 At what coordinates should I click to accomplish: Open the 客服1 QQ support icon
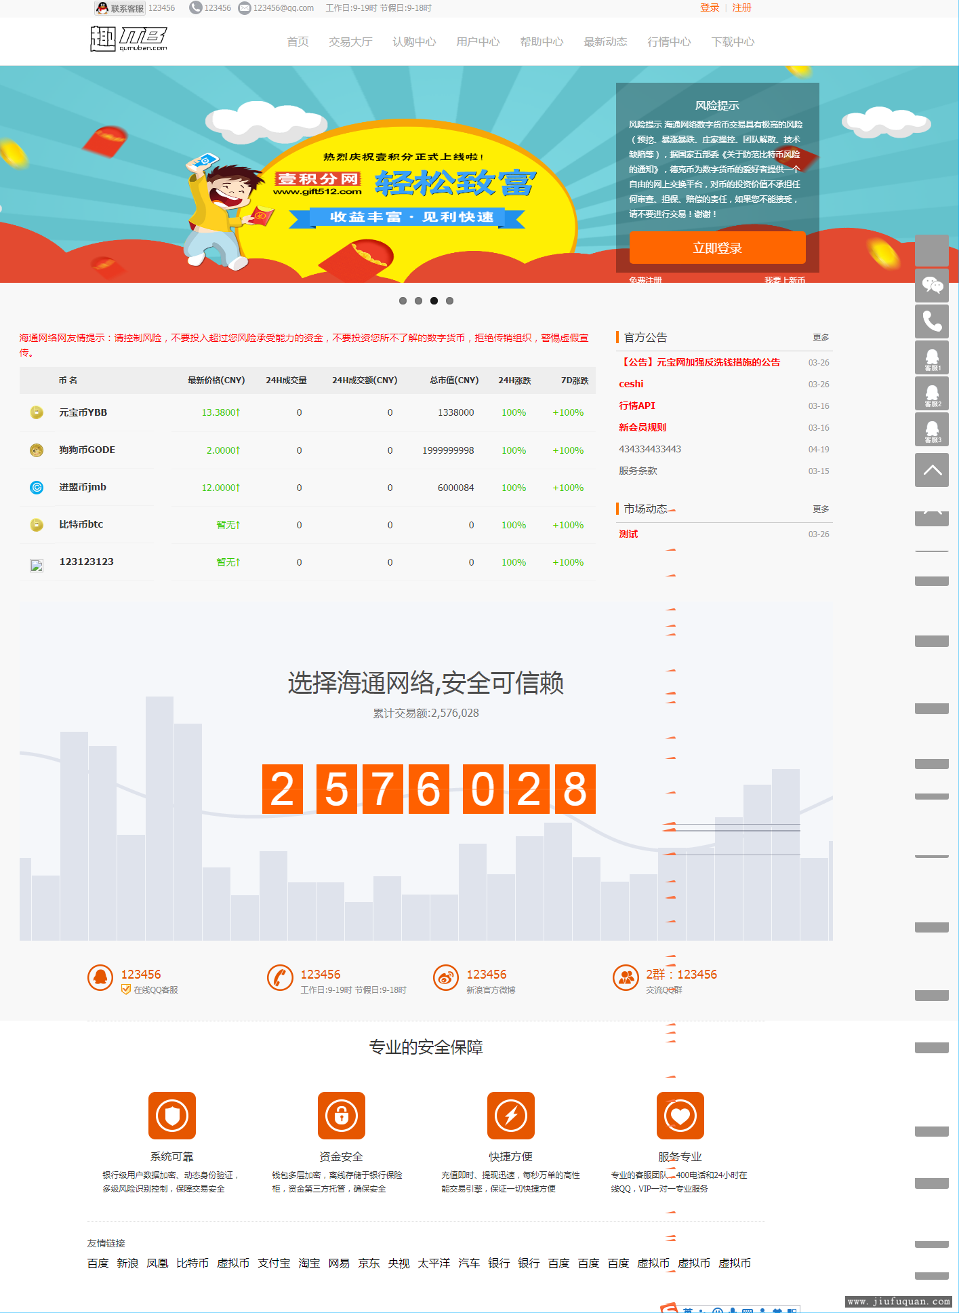tap(932, 357)
